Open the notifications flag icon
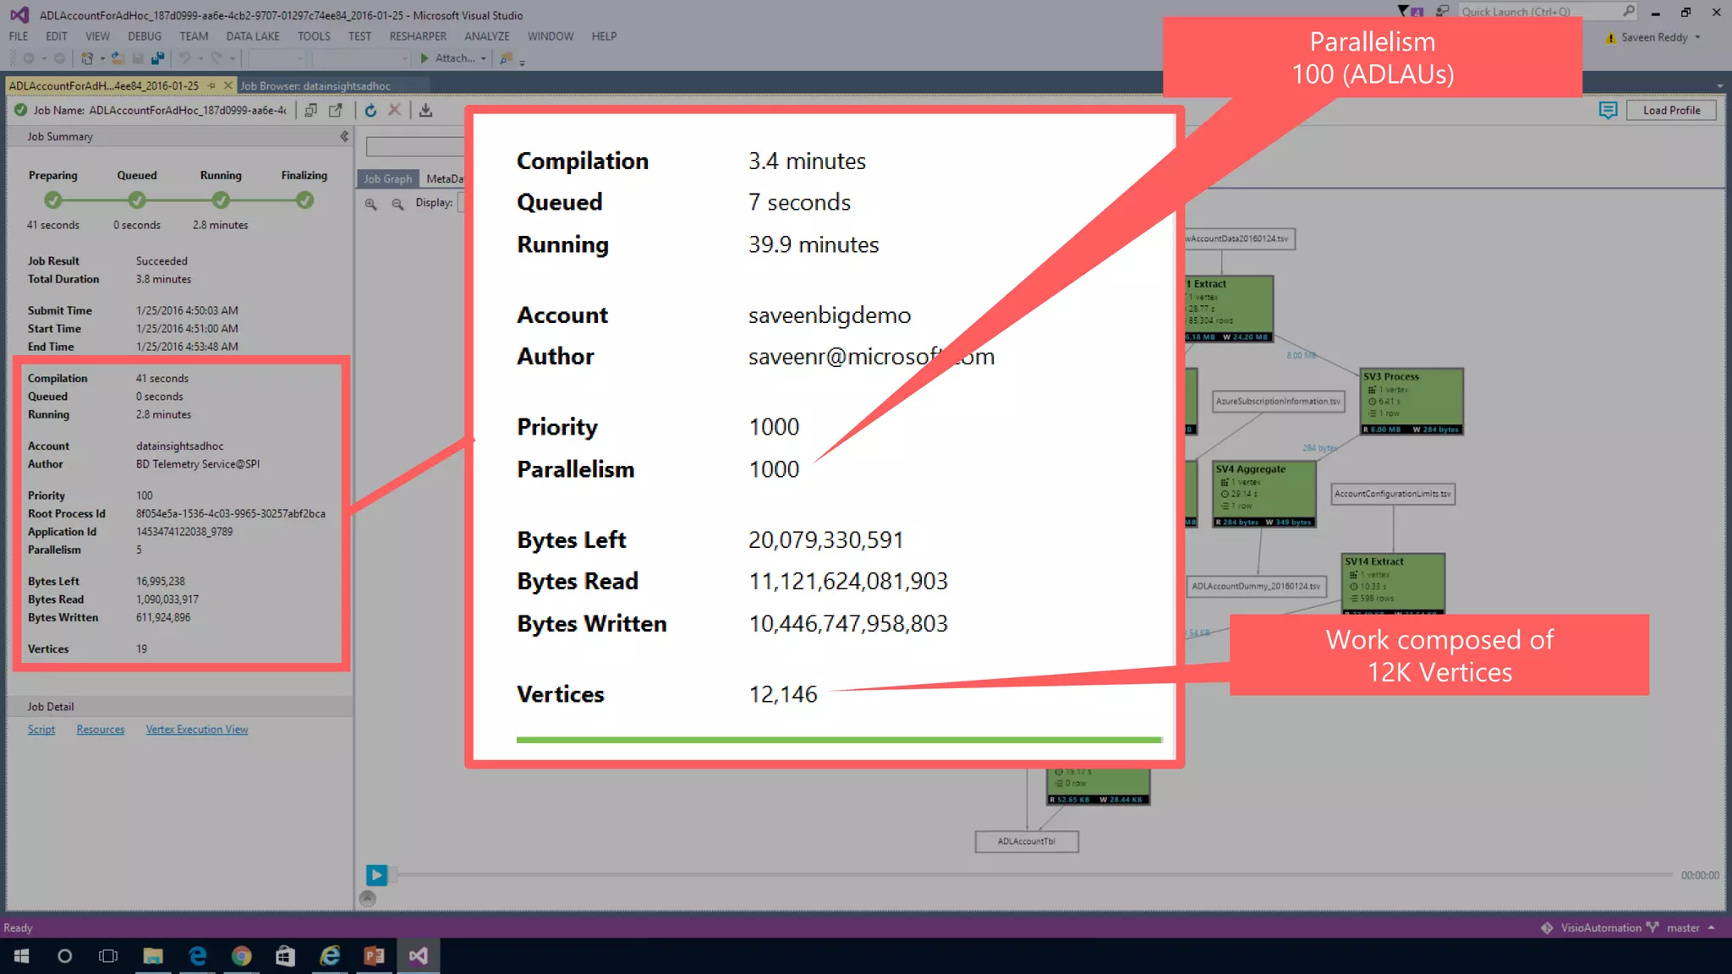1732x974 pixels. tap(1410, 12)
